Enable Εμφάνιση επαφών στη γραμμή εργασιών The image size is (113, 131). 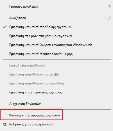[x=56, y=36]
